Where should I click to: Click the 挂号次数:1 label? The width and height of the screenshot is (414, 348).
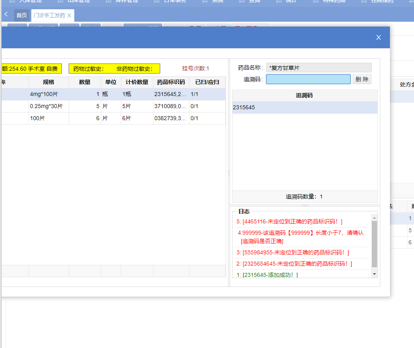[x=196, y=68]
